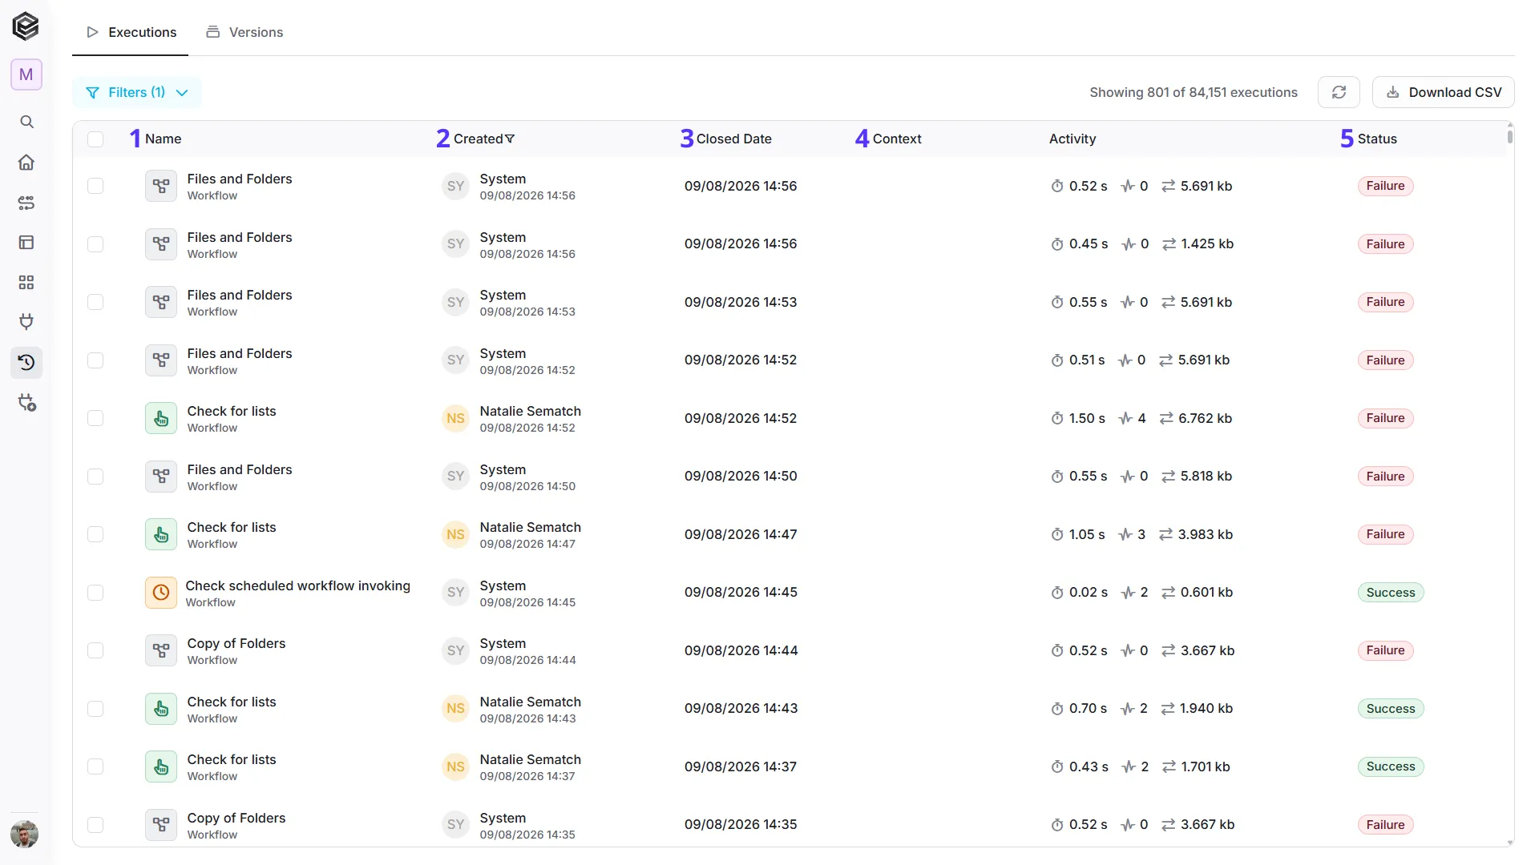This screenshot has width=1539, height=865.
Task: Open the user profile photo
Action: (x=25, y=834)
